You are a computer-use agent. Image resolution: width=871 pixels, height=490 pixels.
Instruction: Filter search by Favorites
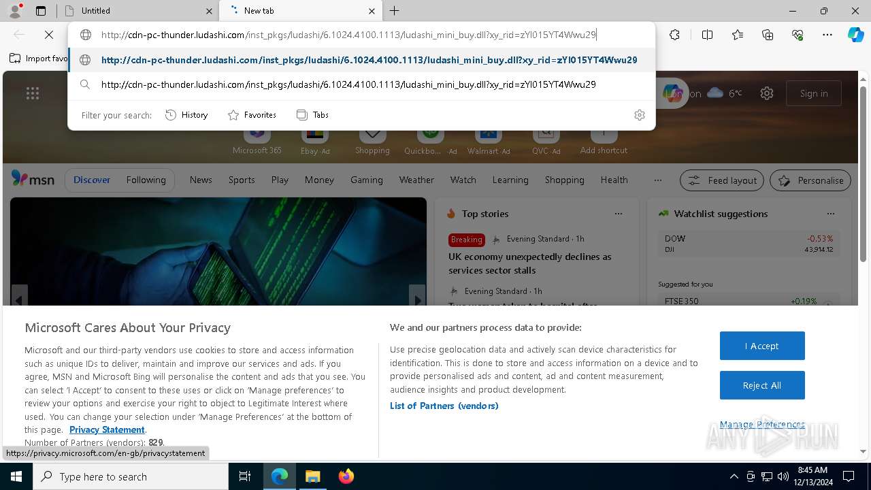point(252,115)
